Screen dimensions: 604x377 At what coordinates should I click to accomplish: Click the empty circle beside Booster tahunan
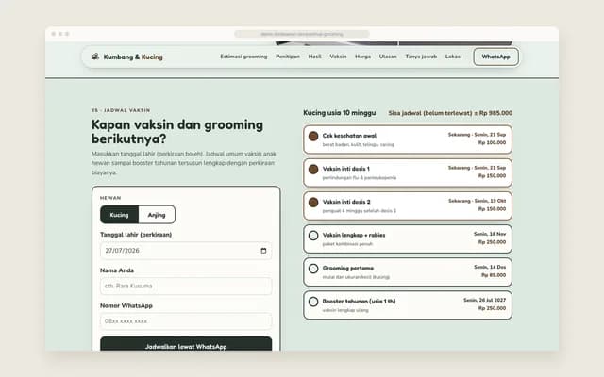click(313, 302)
